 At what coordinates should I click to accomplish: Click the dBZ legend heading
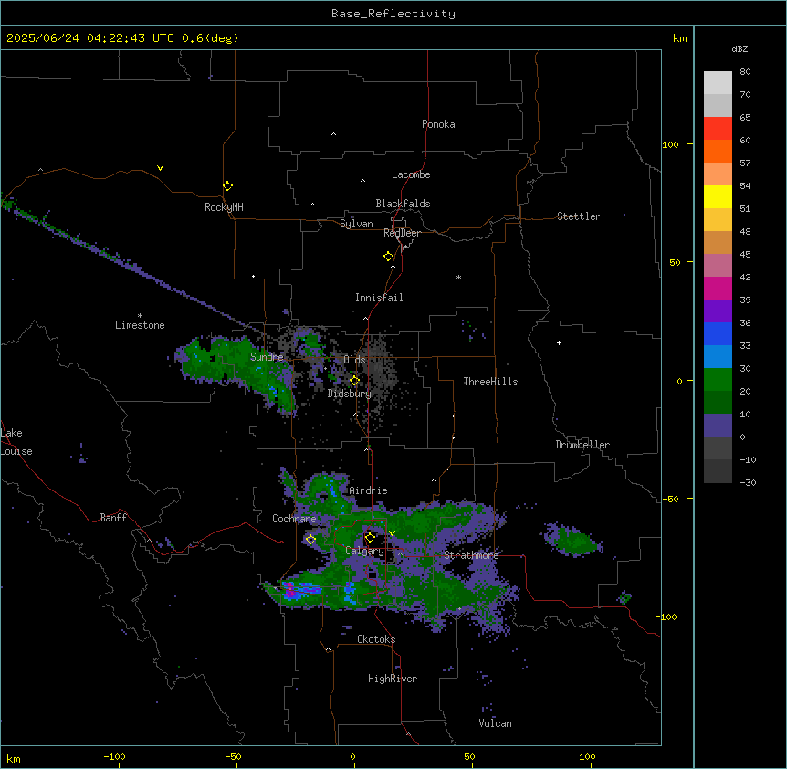tap(740, 48)
